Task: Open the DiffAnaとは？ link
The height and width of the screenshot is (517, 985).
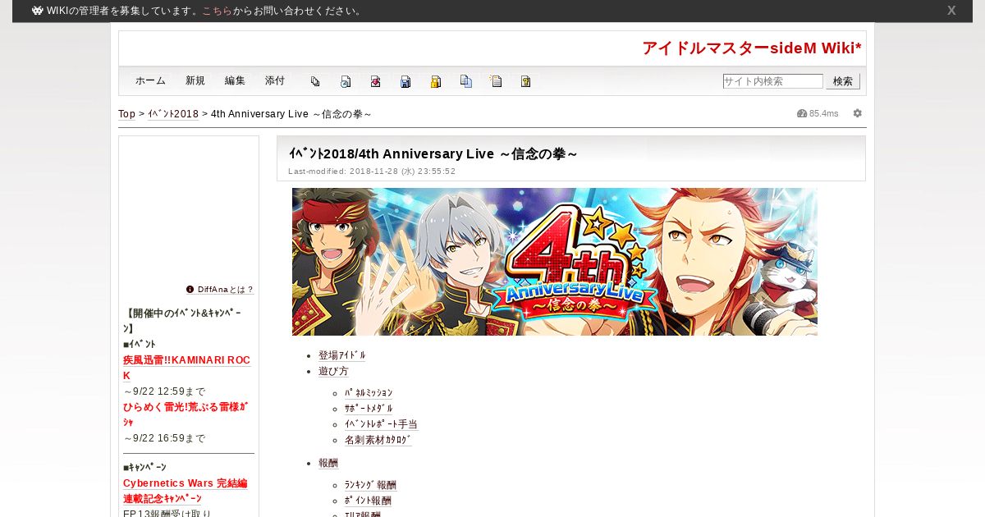Action: tap(226, 290)
